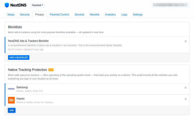Click the Blocklists section heading
The width and height of the screenshot is (194, 116).
(x=15, y=27)
